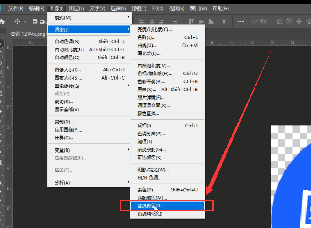311x228 pixels.
Task: Open 曲线(U)... adjustment
Action: pos(167,45)
